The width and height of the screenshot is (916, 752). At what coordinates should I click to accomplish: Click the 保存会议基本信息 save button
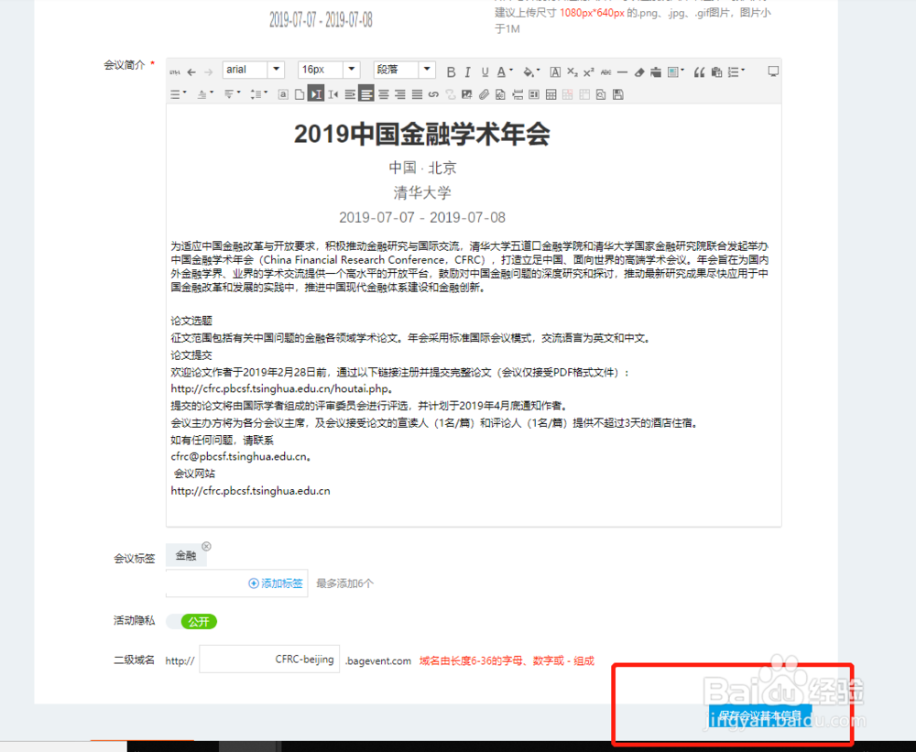(760, 715)
